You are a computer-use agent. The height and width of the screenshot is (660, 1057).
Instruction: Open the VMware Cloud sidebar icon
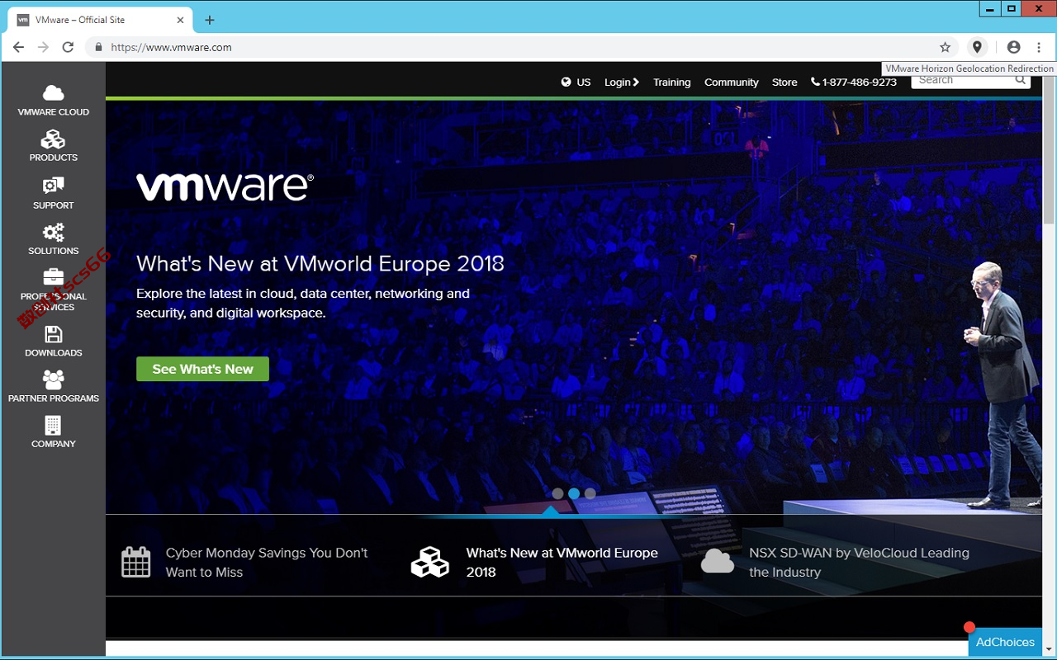(53, 92)
